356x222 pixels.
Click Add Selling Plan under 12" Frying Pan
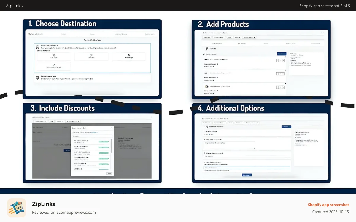pos(208,67)
